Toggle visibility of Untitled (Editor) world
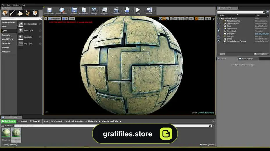Image resolution: width=270 pixels, height=151 pixels. [219, 18]
